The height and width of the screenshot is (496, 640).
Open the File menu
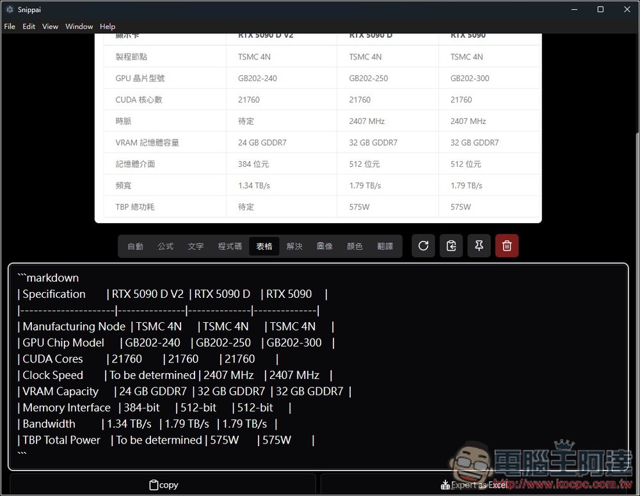(x=10, y=26)
